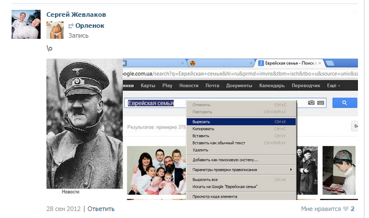Expand Параметры проверки правописания submenu arrow

tap(291, 169)
